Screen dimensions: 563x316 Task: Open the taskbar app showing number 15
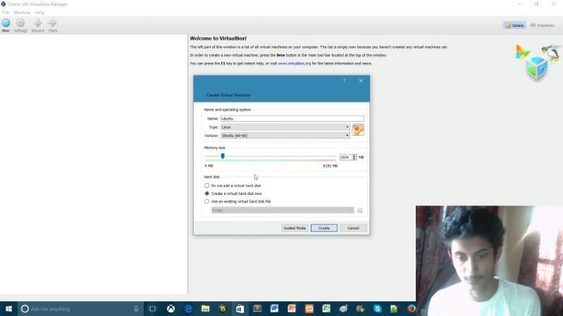[x=223, y=309]
